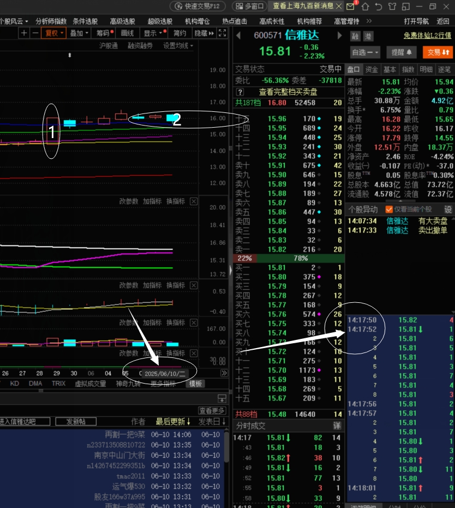Open 免费体验L2行情 link
The width and height of the screenshot is (455, 508).
point(427,35)
